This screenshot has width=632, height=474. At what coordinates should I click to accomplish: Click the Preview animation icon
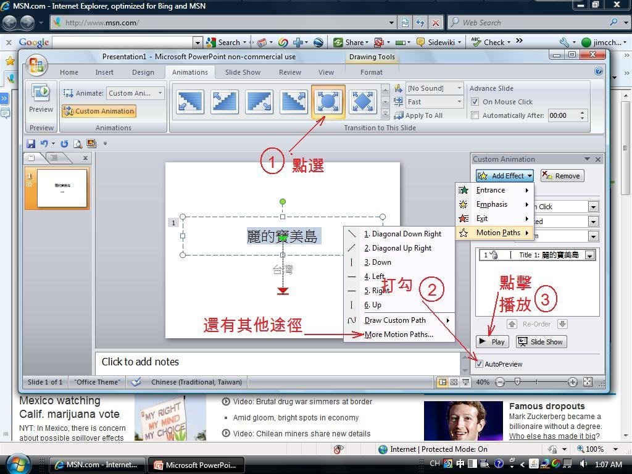click(x=41, y=93)
